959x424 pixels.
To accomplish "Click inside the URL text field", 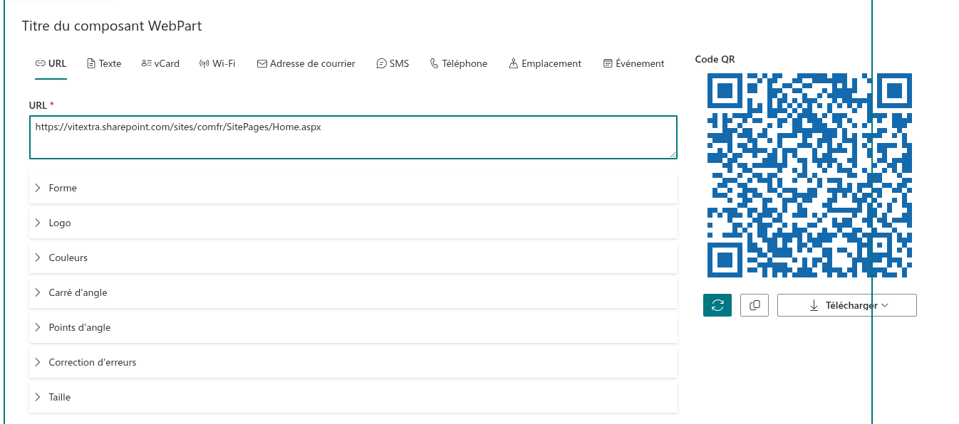I will click(x=353, y=137).
